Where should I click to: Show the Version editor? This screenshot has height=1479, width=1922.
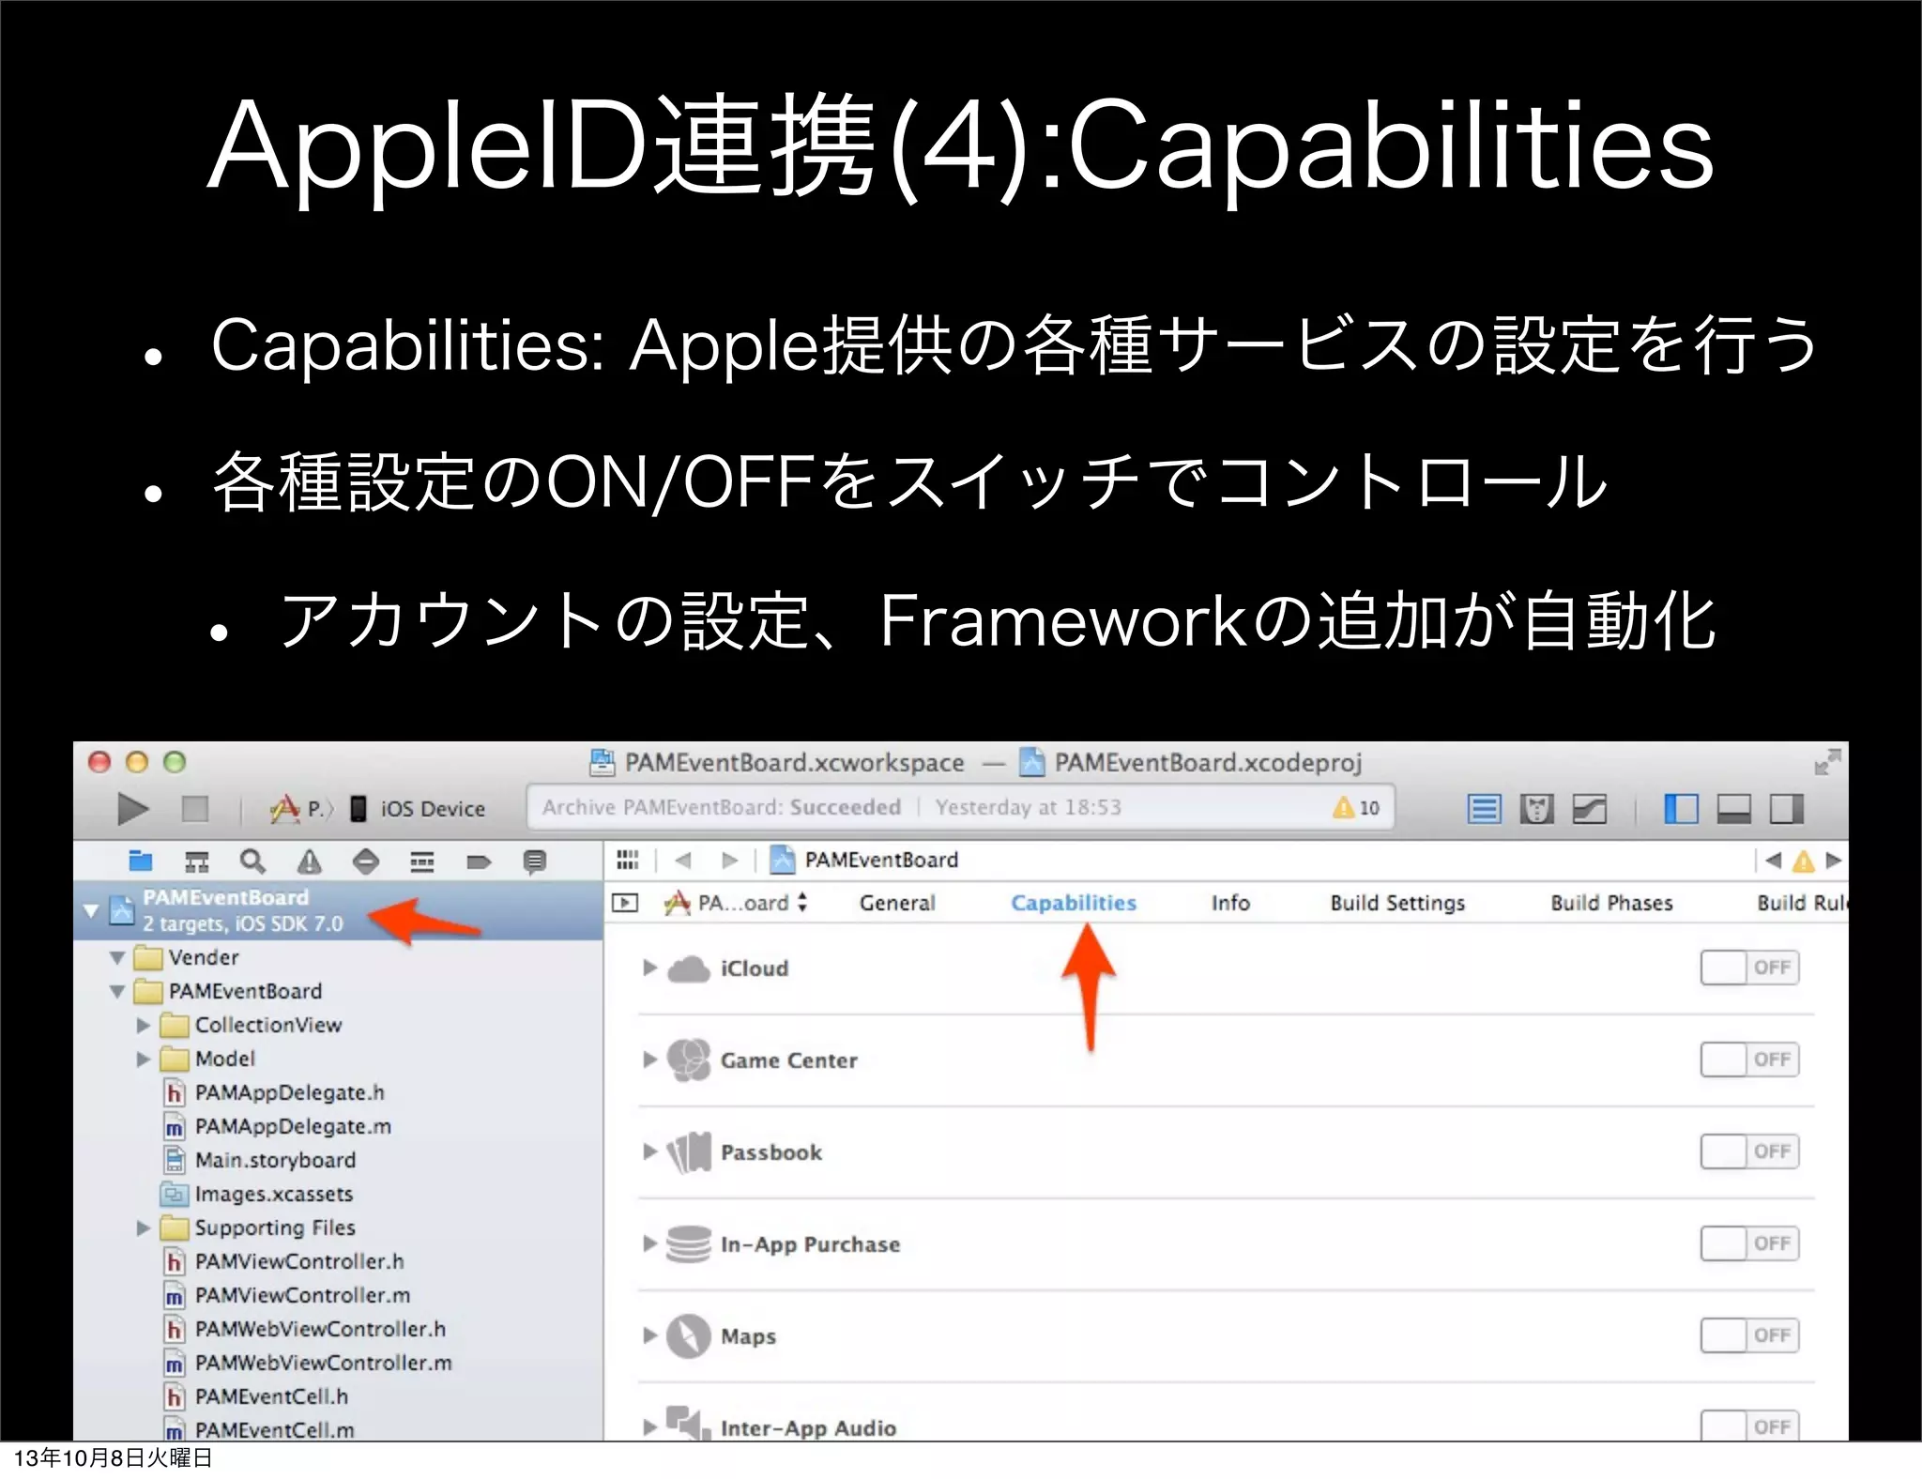click(1590, 808)
